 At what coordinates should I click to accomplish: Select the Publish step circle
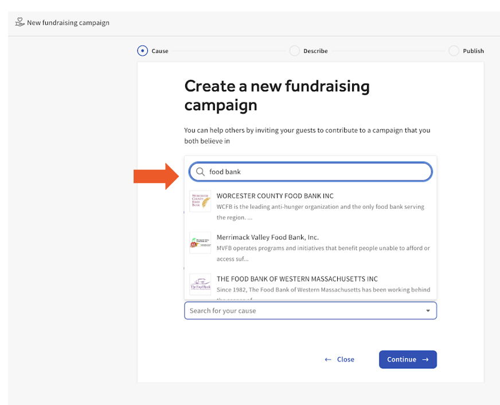point(454,51)
